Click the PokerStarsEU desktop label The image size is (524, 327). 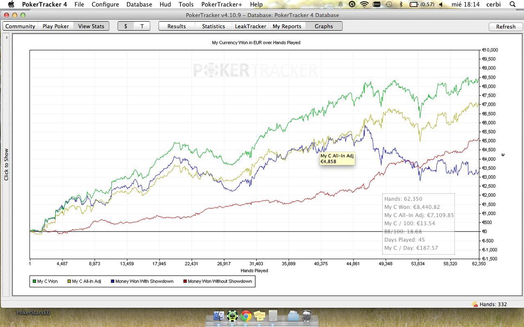pos(33,313)
